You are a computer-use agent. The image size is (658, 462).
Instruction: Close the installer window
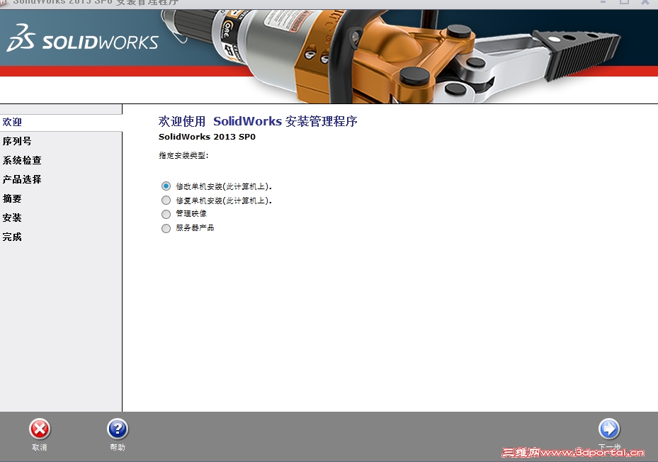[645, 2]
